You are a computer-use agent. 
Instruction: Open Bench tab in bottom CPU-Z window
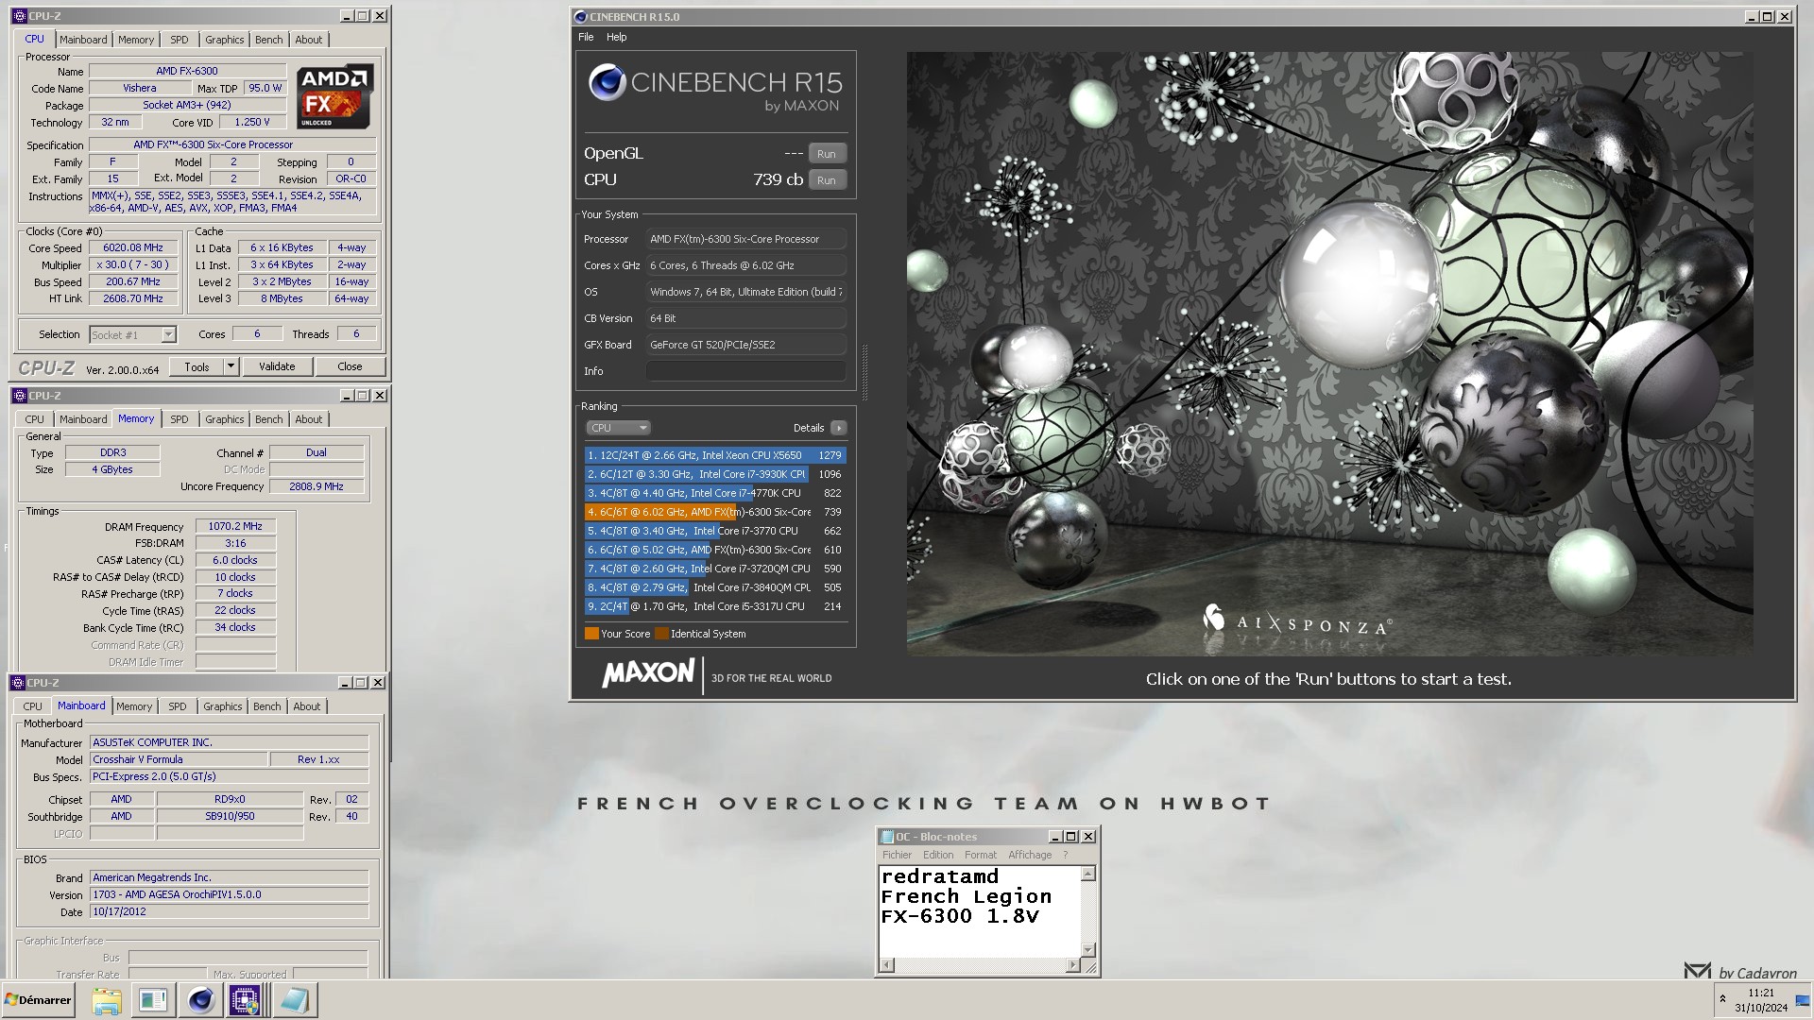tap(266, 706)
